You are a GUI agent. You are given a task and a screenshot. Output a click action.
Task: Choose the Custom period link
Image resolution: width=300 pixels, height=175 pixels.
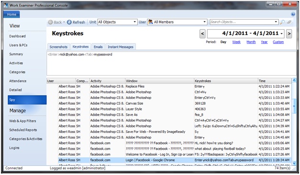point(278,42)
